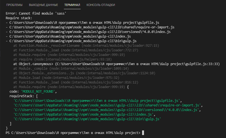Click the Function.Module._resolveFilename stack line

click(x=86, y=46)
